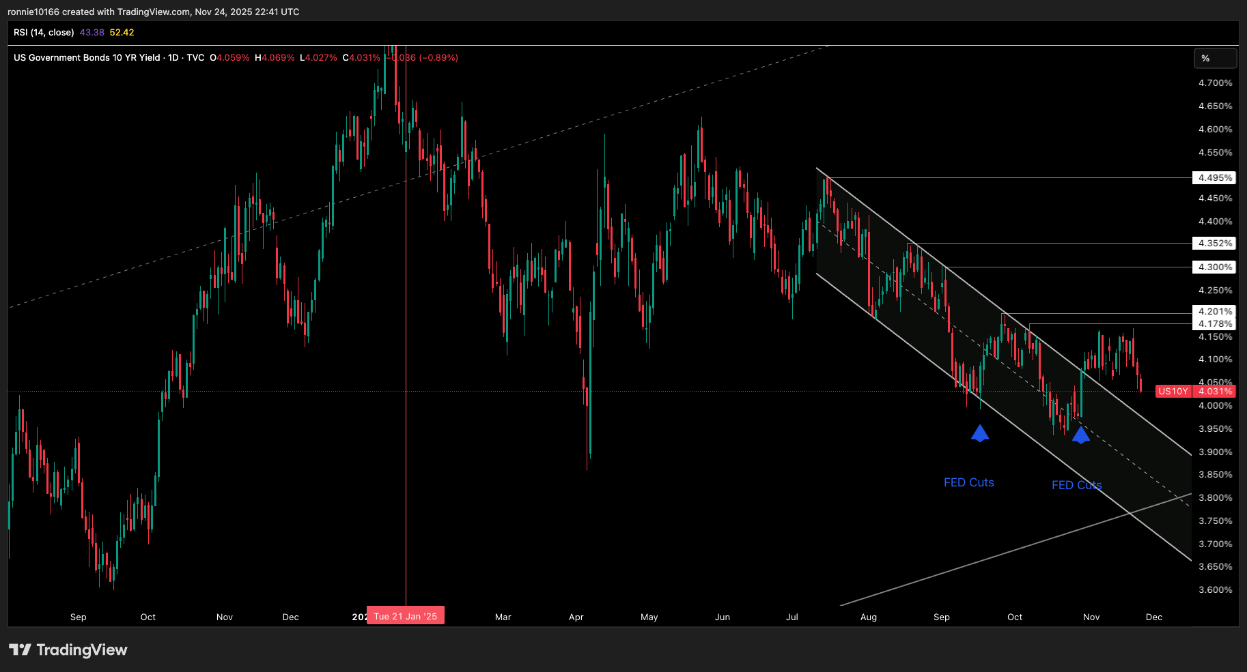Image resolution: width=1247 pixels, height=672 pixels.
Task: Click the 4.201% price level label
Action: click(1214, 311)
